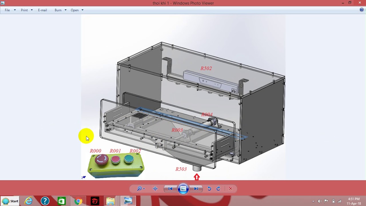Go to the next photo
This screenshot has height=206, width=366.
[196, 189]
